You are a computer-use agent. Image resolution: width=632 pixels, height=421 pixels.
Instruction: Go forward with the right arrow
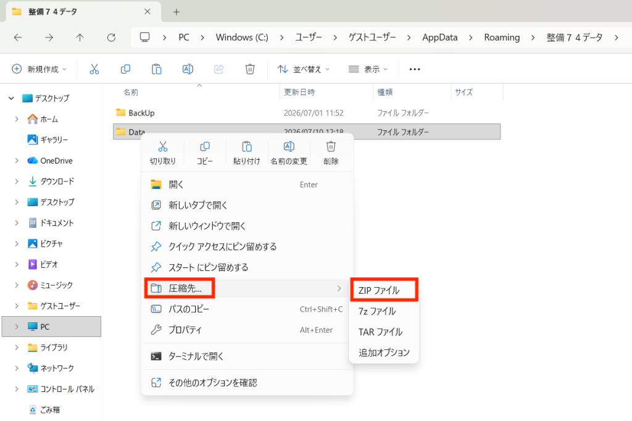[49, 38]
